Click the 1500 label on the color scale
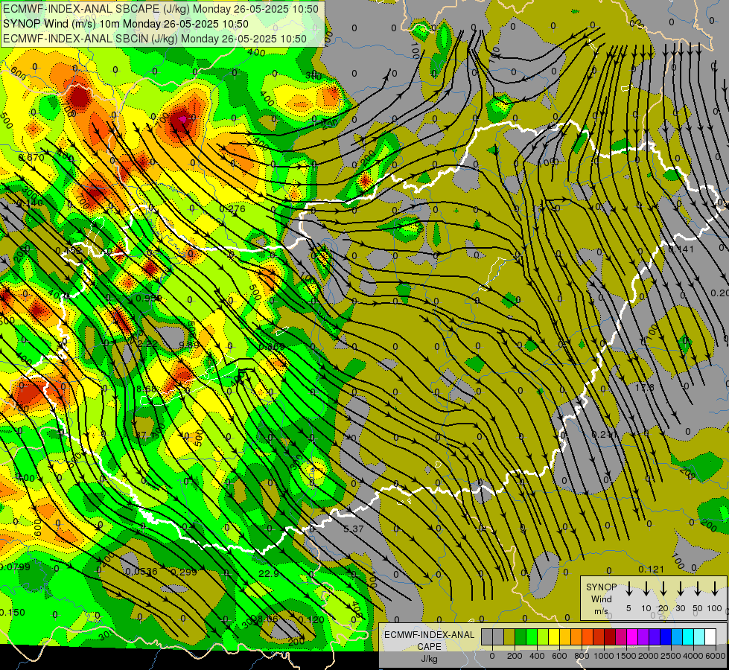 tap(626, 656)
